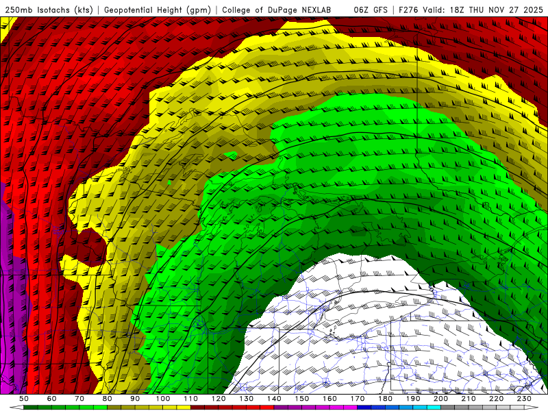Click the '100' colorbar scale label
The height and width of the screenshot is (411, 548).
(x=163, y=399)
